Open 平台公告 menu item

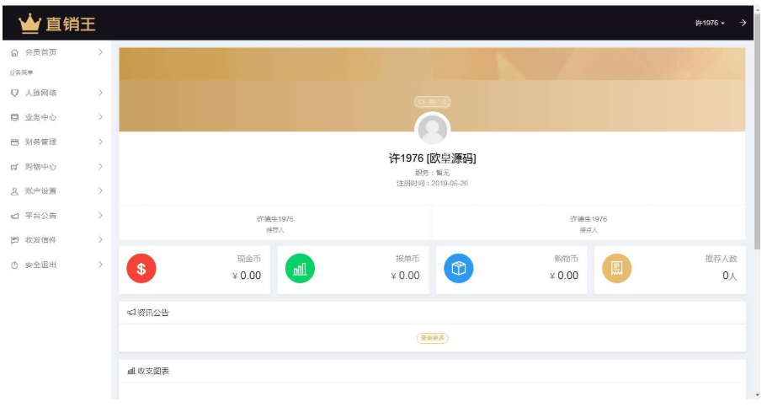click(40, 216)
